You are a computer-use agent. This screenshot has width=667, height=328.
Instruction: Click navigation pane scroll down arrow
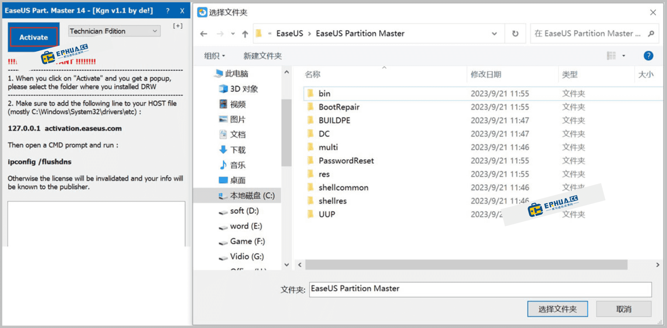[286, 265]
